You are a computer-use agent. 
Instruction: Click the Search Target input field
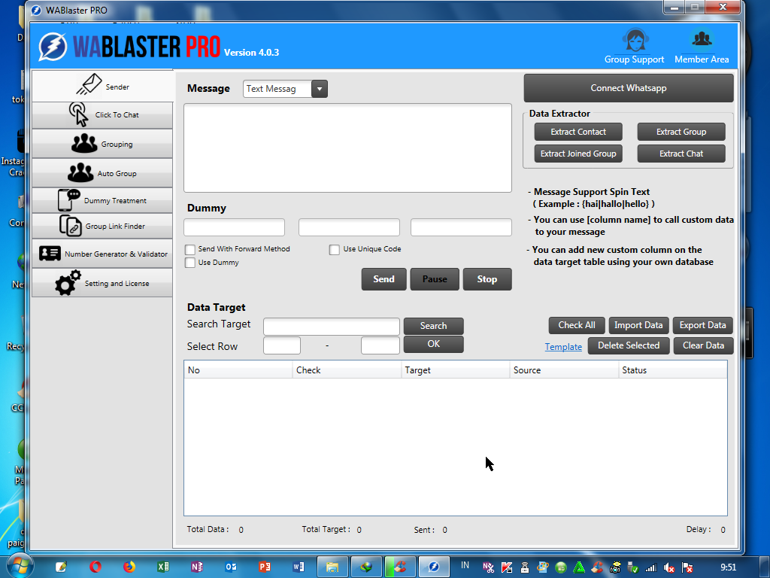(x=332, y=327)
